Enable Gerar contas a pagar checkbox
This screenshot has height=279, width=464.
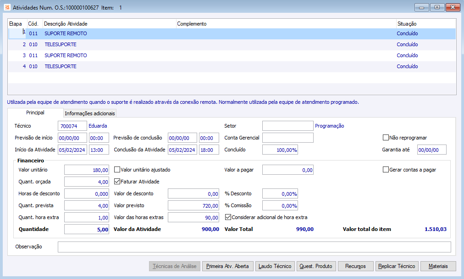point(386,170)
